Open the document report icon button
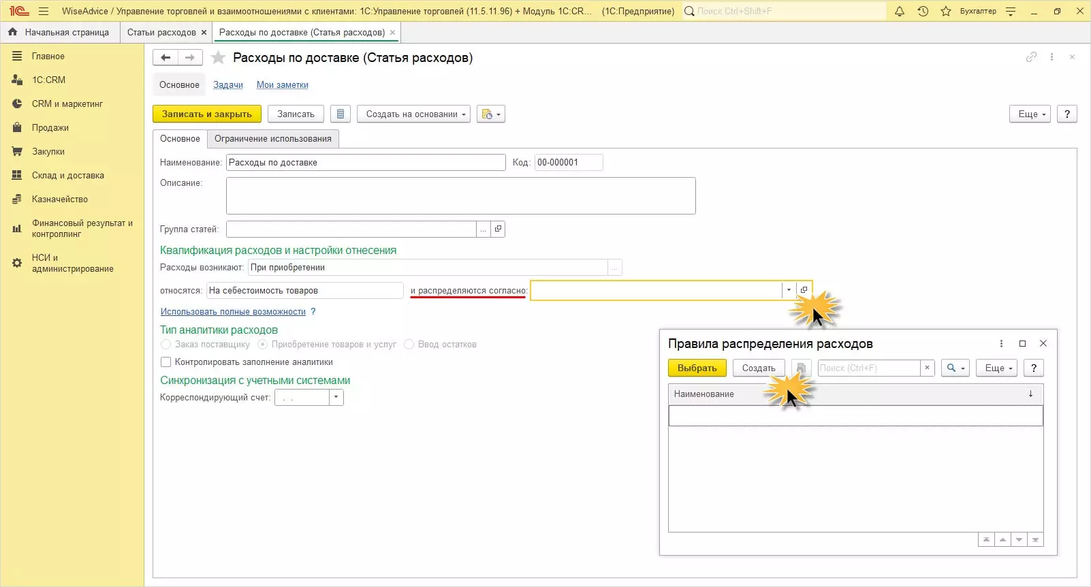1091x587 pixels. [x=341, y=114]
